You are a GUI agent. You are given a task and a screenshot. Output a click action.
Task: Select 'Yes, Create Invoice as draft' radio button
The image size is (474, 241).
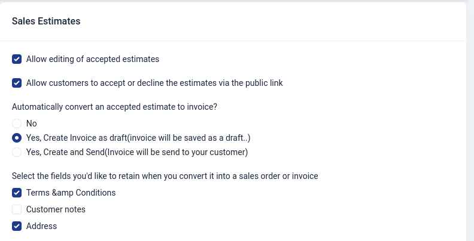coord(17,138)
